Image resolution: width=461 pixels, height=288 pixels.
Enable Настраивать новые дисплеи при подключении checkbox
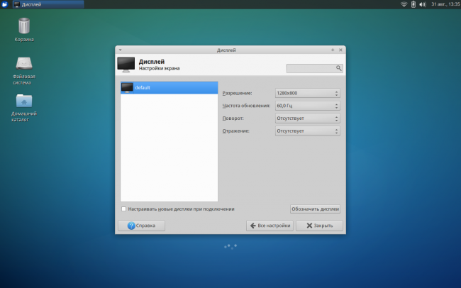click(124, 209)
